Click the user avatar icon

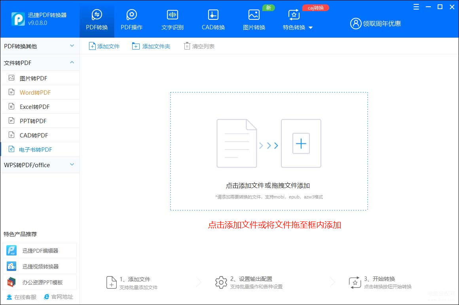click(x=356, y=23)
